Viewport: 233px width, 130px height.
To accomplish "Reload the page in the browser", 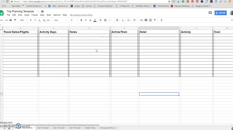I will 7,2.
